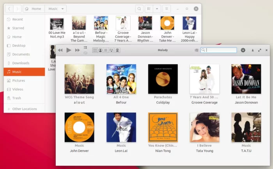
Task: Select Pictures in Files sidebar
Action: coord(24,80)
